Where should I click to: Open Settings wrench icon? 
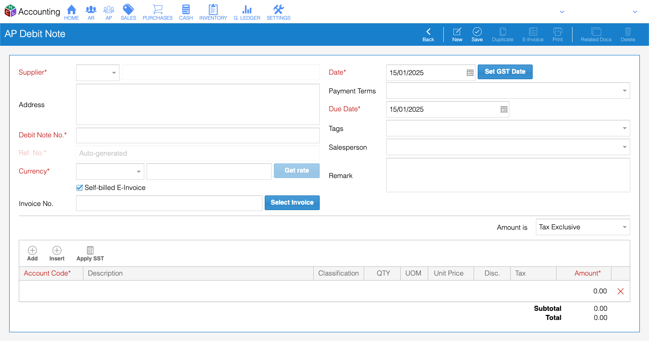(x=278, y=10)
